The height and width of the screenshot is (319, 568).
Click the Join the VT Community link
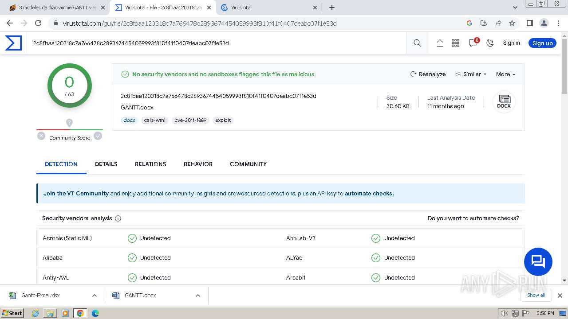tap(76, 194)
